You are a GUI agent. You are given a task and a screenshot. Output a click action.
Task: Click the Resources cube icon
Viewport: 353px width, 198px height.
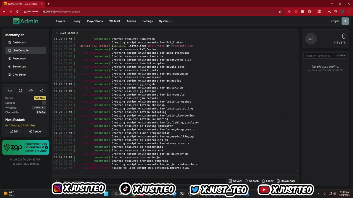click(x=10, y=59)
